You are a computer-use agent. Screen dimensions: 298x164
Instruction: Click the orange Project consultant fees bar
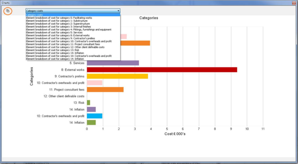tap(105, 90)
